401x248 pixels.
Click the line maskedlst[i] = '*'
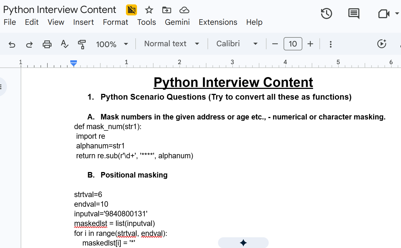tap(109, 243)
